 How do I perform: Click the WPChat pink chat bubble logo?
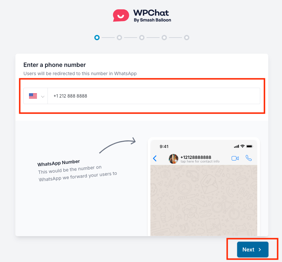click(x=121, y=15)
